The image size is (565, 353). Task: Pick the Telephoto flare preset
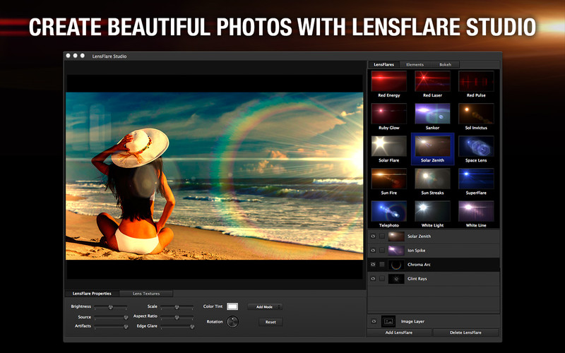pyautogui.click(x=389, y=211)
